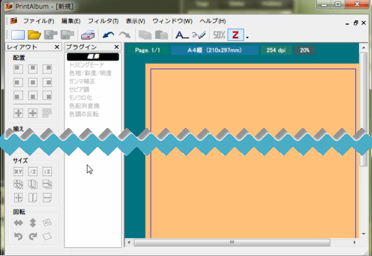Screen dimensions: 372x256
Task: Click the printer icon in toolbar
Action: pos(88,35)
